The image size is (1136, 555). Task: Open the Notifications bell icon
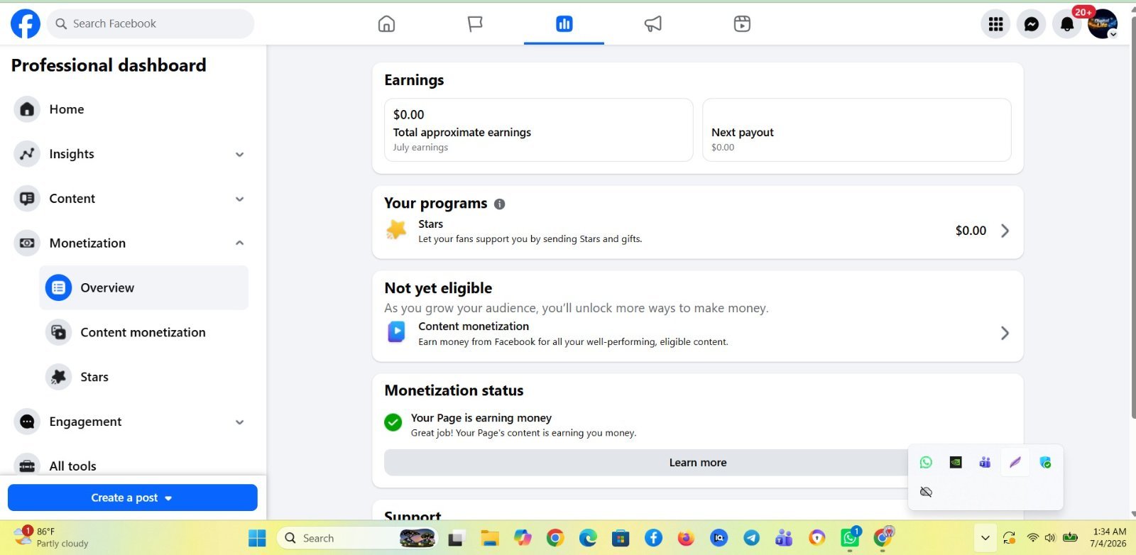tap(1066, 24)
